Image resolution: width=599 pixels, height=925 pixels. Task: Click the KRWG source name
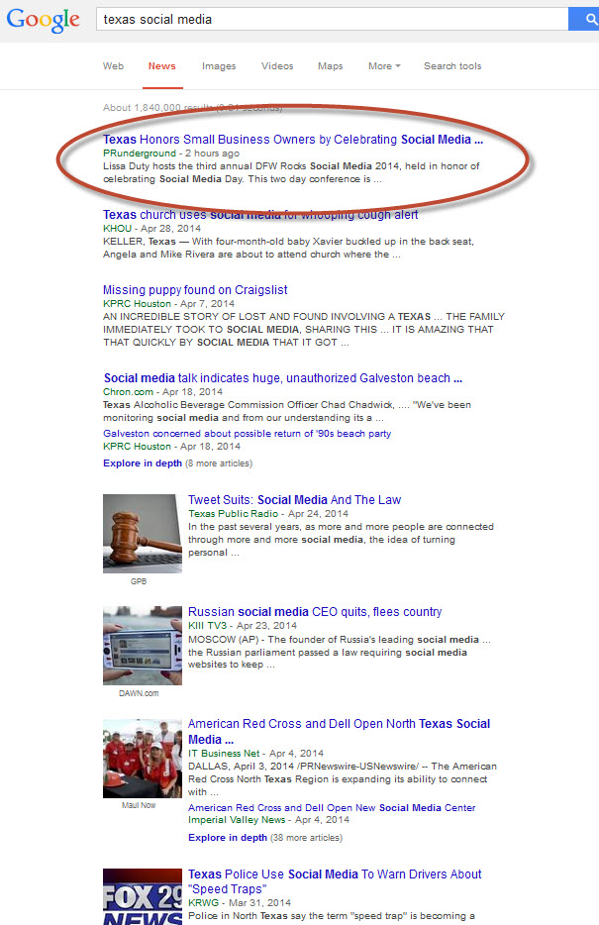coord(203,903)
